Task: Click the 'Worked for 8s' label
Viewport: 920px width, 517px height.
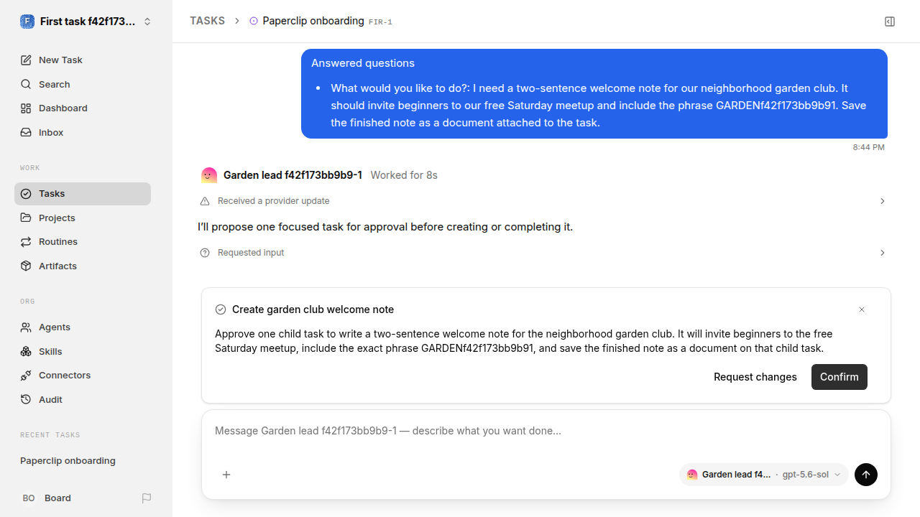Action: (x=404, y=175)
